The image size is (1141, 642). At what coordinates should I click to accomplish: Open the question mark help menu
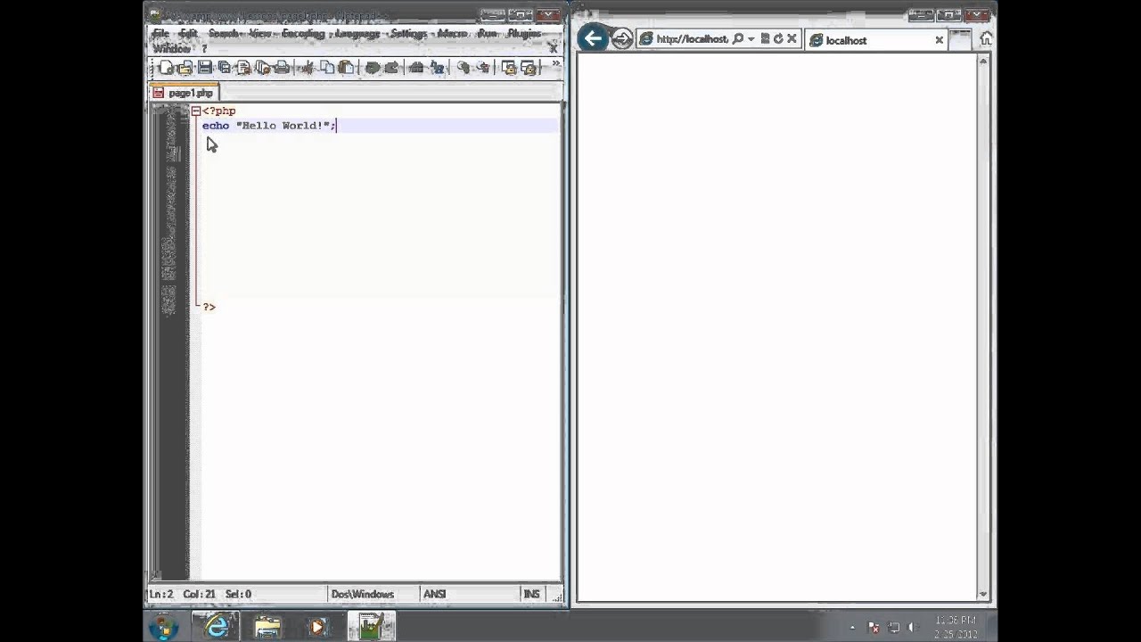coord(204,48)
